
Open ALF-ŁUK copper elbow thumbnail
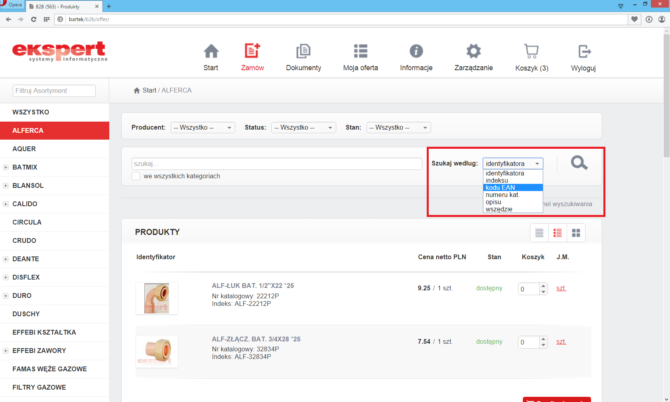(157, 298)
